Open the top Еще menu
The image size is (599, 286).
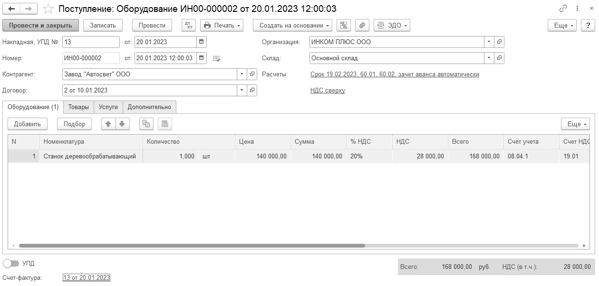click(563, 25)
